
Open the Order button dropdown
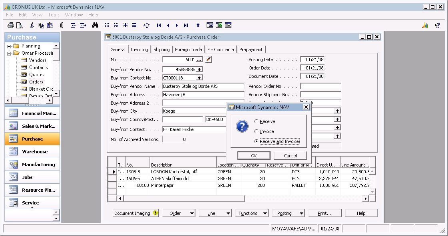tap(179, 213)
